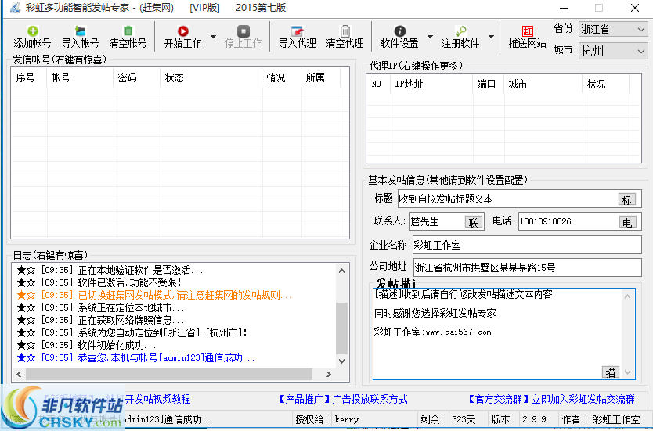Maximize the window
This screenshot has height=431, width=653.
pos(599,8)
